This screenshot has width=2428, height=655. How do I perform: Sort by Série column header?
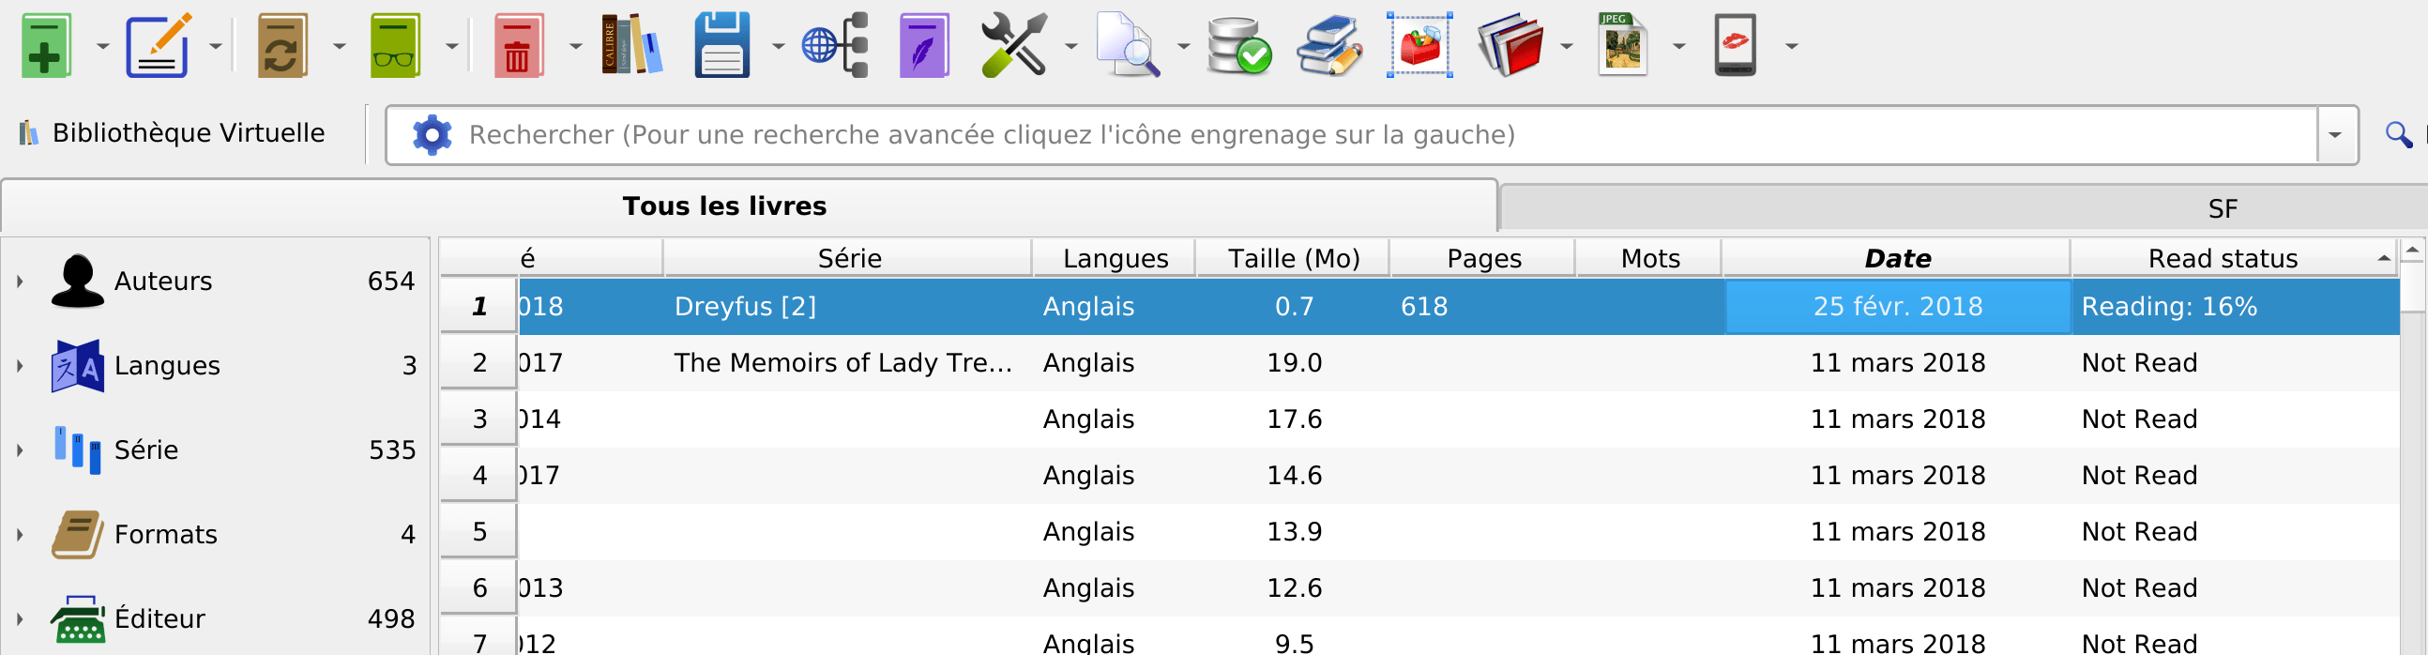pos(849,258)
